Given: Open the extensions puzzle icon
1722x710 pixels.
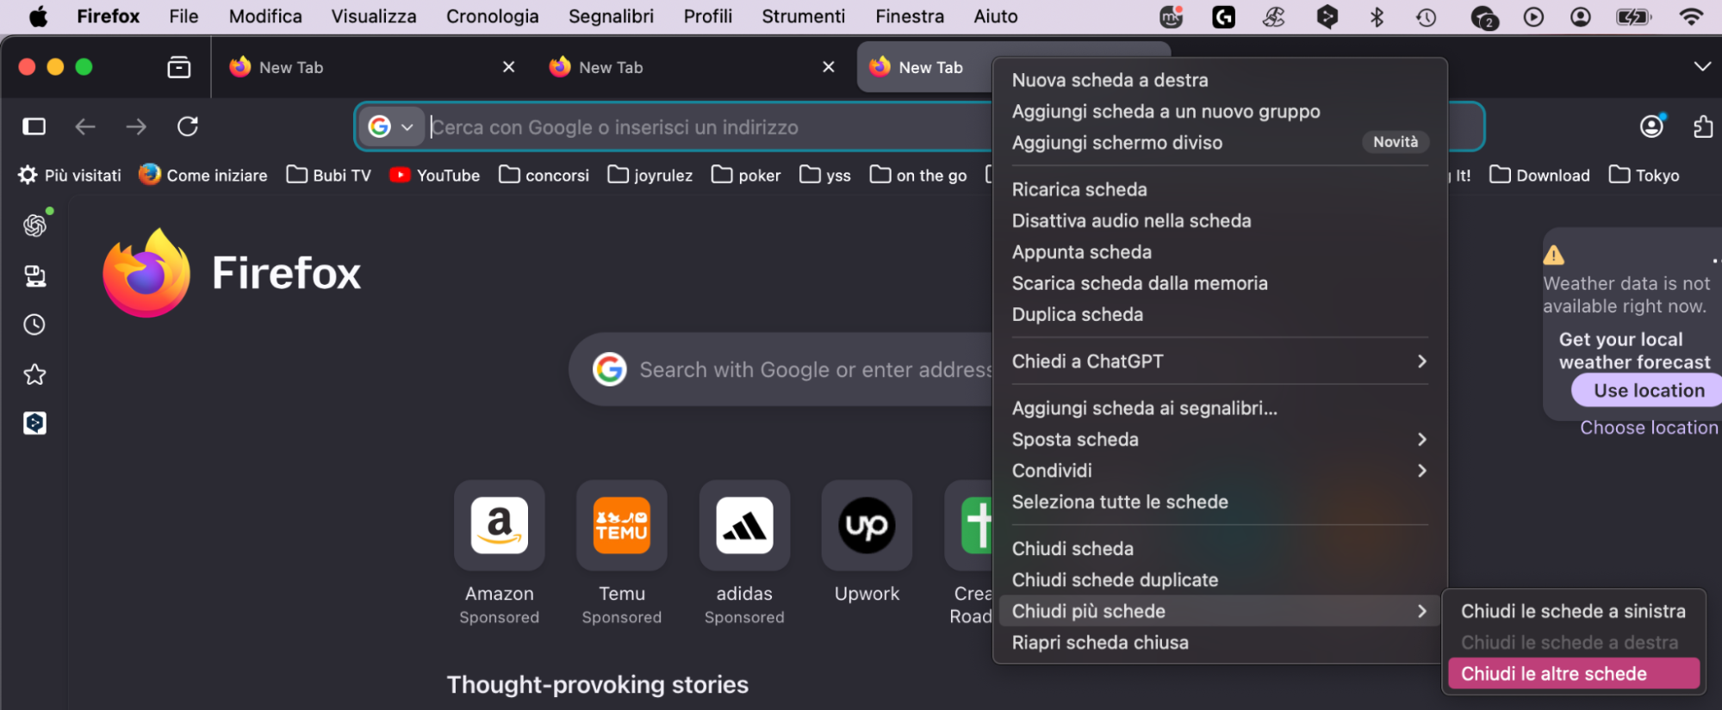Looking at the screenshot, I should [x=1703, y=127].
